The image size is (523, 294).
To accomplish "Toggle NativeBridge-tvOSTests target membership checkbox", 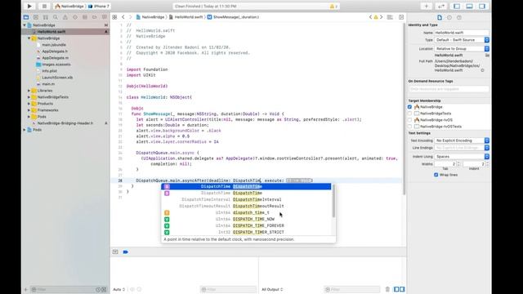I will (409, 127).
